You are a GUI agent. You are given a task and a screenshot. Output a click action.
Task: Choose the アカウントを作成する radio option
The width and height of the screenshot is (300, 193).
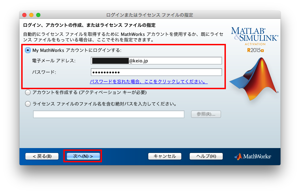pyautogui.click(x=28, y=93)
